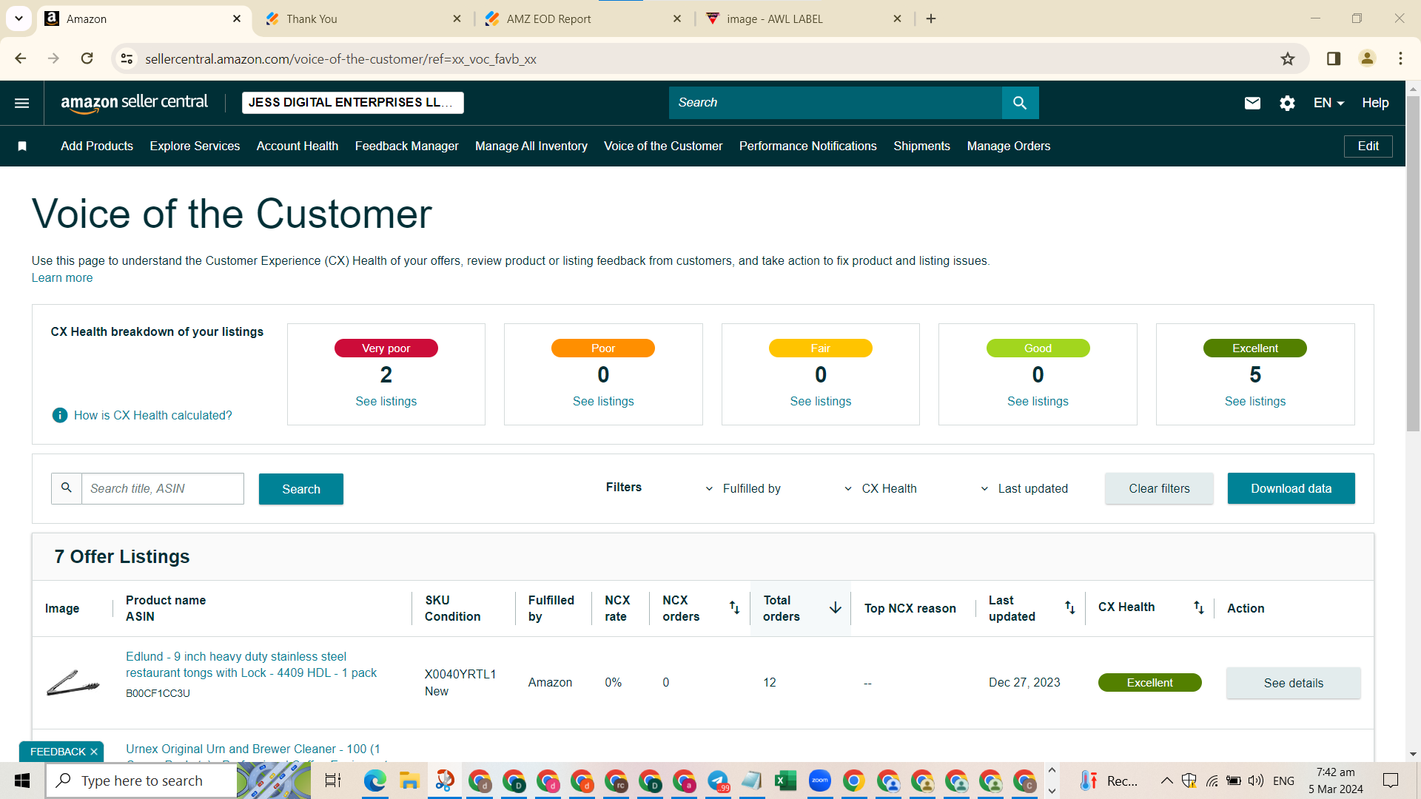Screen dimensions: 1421x799
Task: Switch to the Thank You tab
Action: point(363,18)
